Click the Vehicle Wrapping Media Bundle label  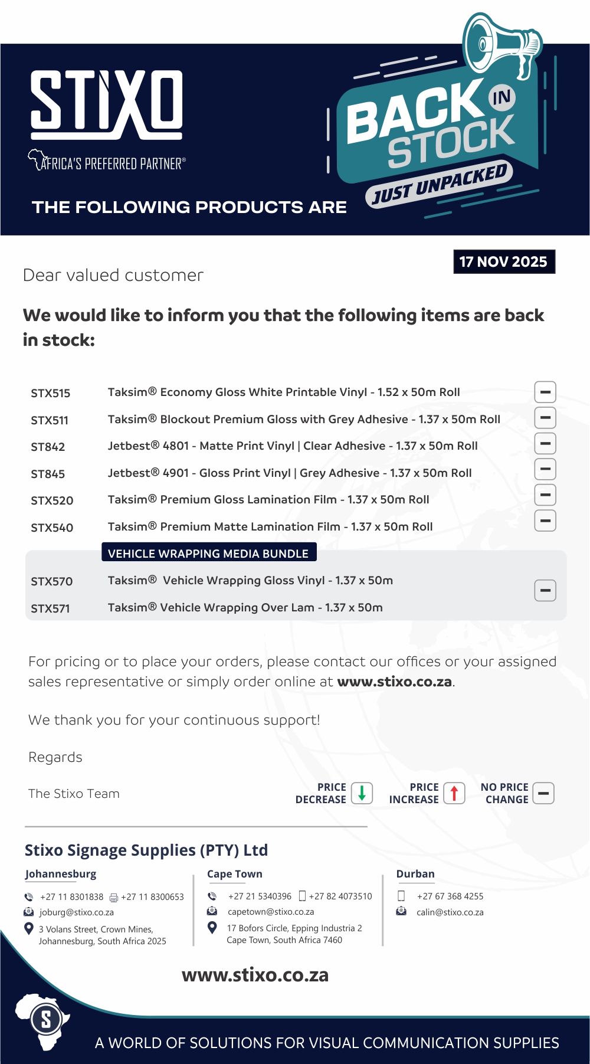[x=209, y=553]
